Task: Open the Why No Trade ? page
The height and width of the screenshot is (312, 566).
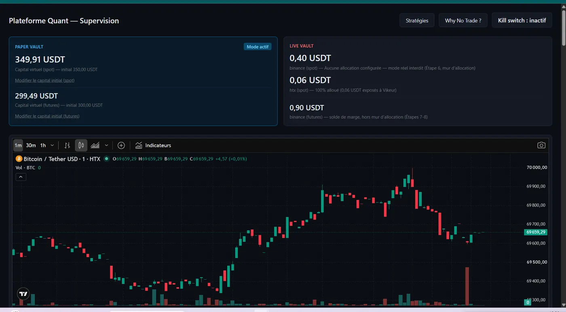Action: pyautogui.click(x=463, y=21)
